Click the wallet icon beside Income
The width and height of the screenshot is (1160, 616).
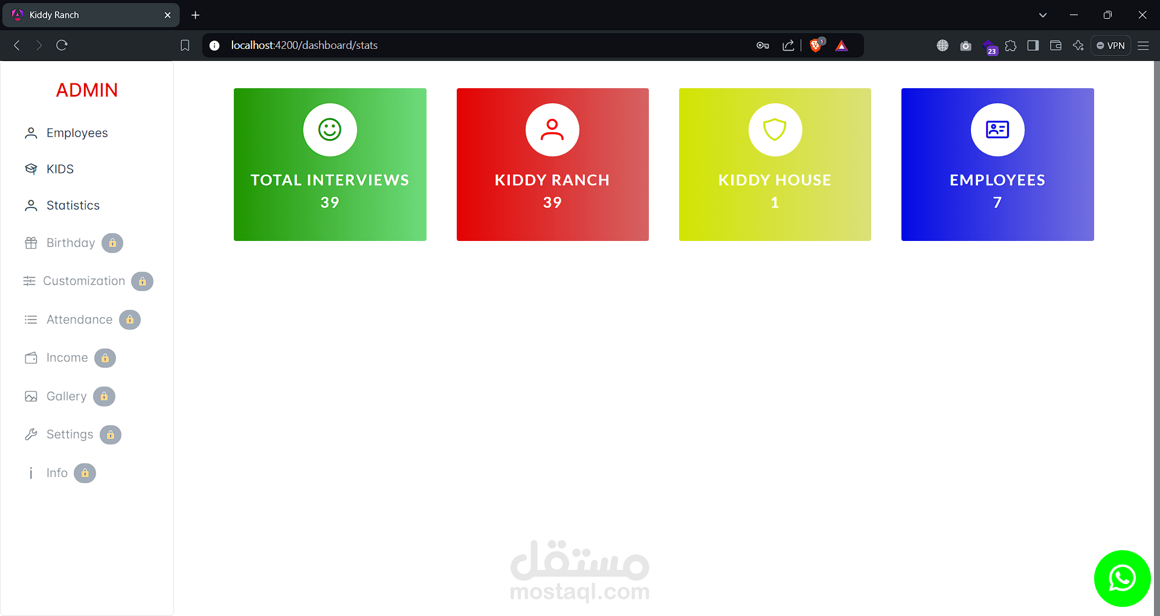(x=31, y=358)
